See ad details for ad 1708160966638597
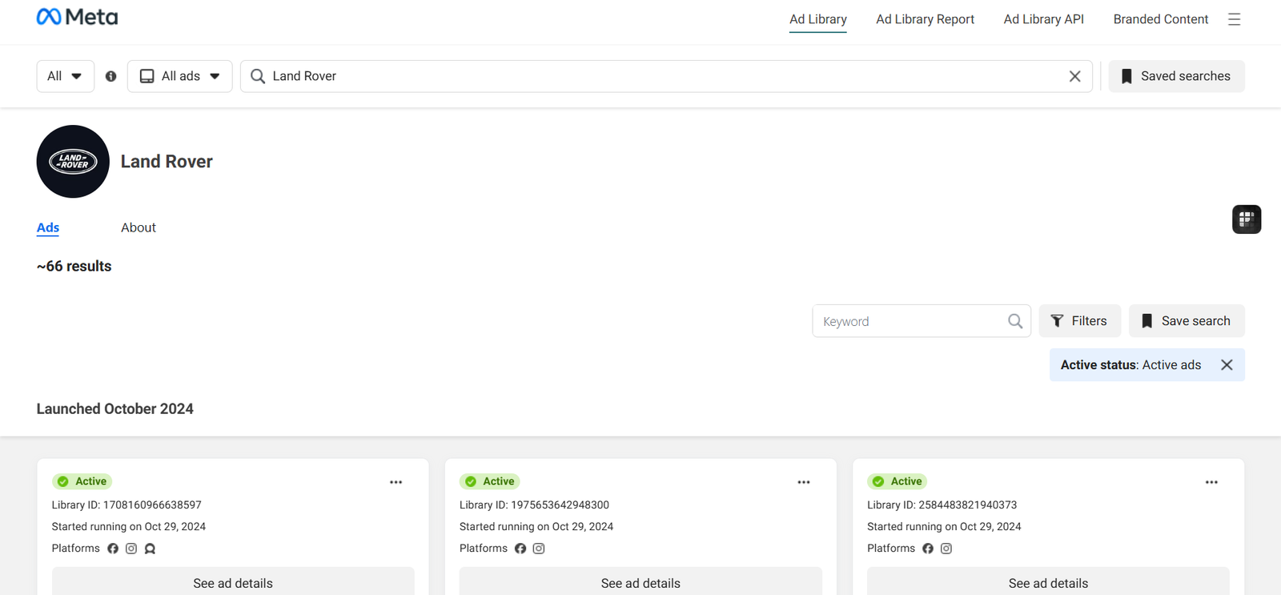This screenshot has height=595, width=1281. coord(233,581)
